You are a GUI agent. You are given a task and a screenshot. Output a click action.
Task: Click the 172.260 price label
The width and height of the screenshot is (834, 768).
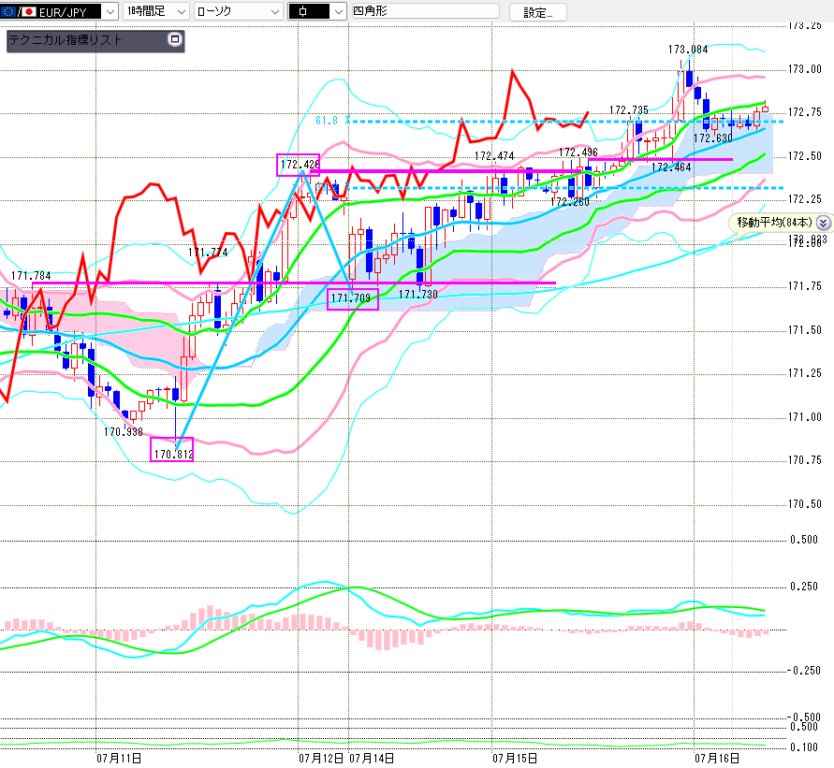point(570,202)
